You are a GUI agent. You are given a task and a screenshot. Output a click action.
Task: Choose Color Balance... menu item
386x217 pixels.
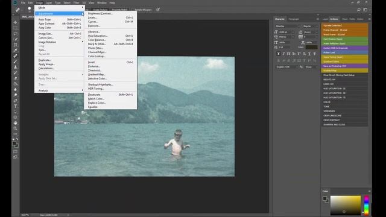(110, 40)
